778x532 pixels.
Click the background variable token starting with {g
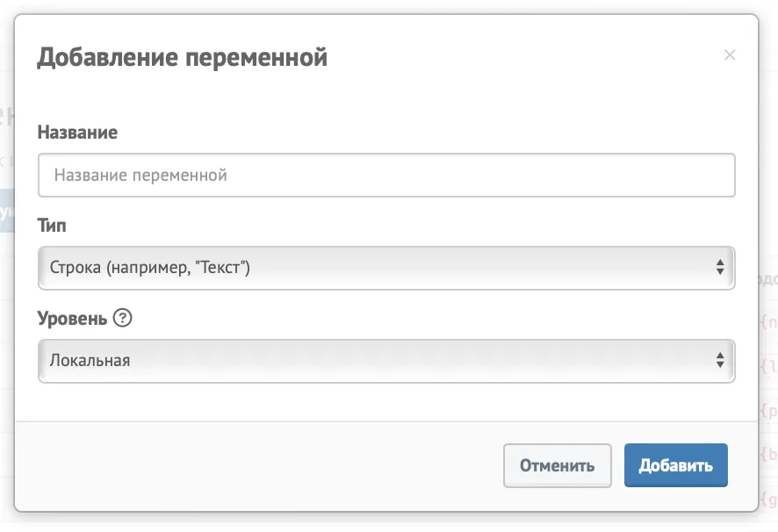pyautogui.click(x=768, y=499)
